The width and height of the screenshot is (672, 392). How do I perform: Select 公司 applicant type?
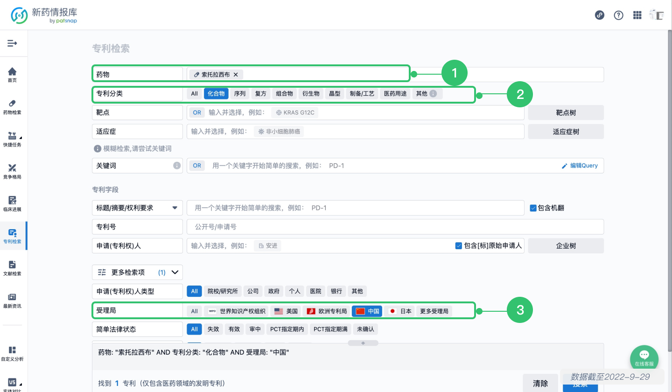[253, 291]
